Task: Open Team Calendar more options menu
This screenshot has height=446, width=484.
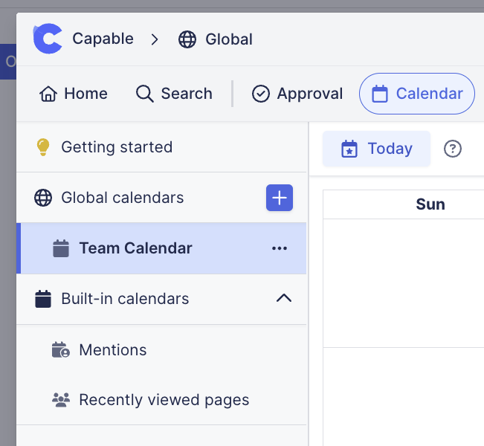Action: click(280, 248)
